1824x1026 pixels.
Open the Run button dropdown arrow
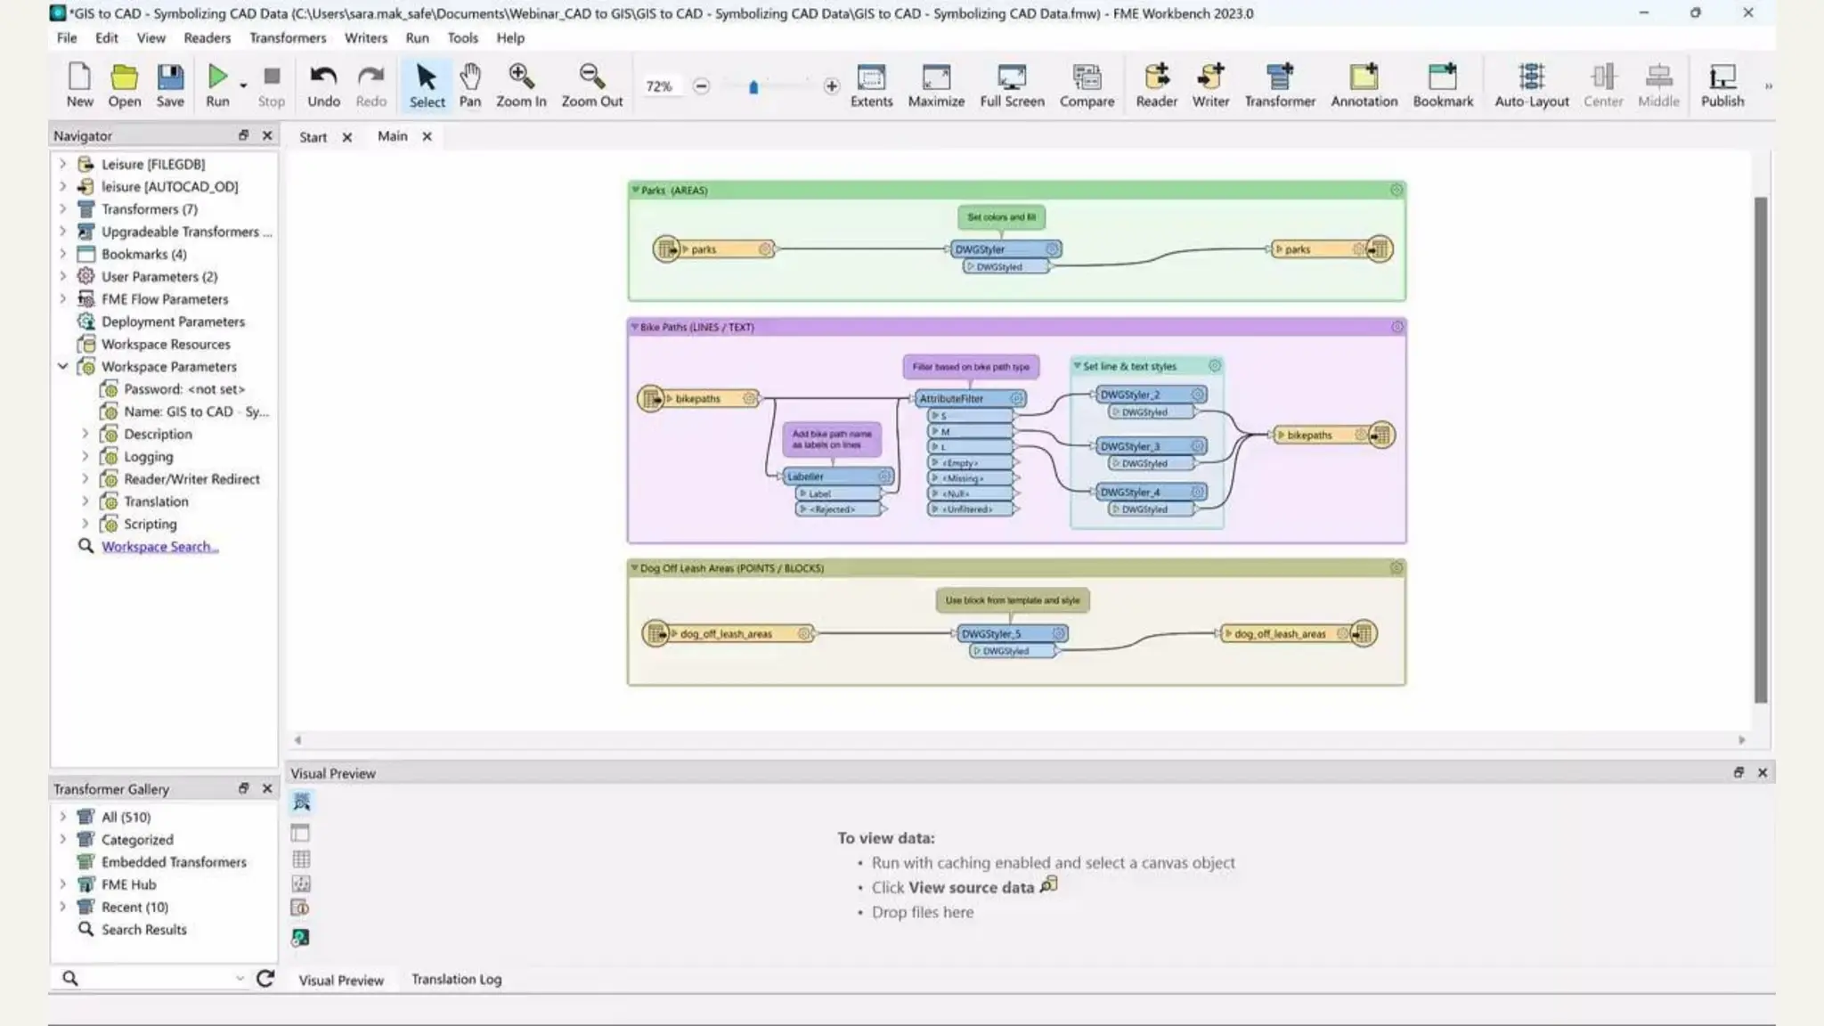coord(243,85)
